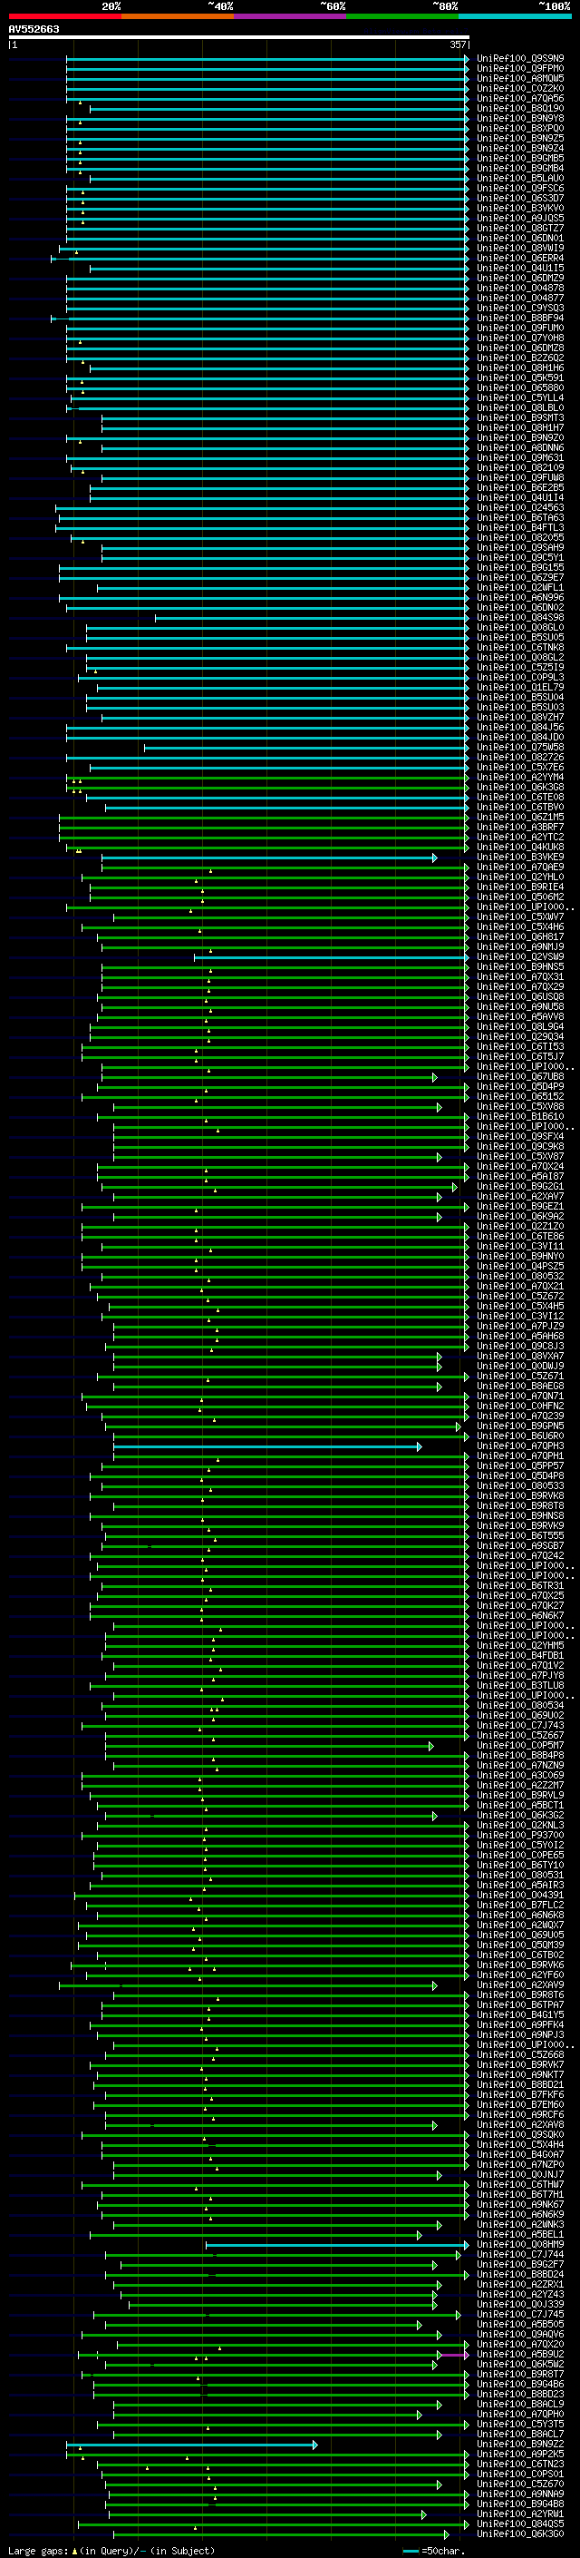580x2558 pixels.
Task: Click the cyan arrowhead ending the UniRef100_B3VKE9 bar
Action: coord(434,857)
